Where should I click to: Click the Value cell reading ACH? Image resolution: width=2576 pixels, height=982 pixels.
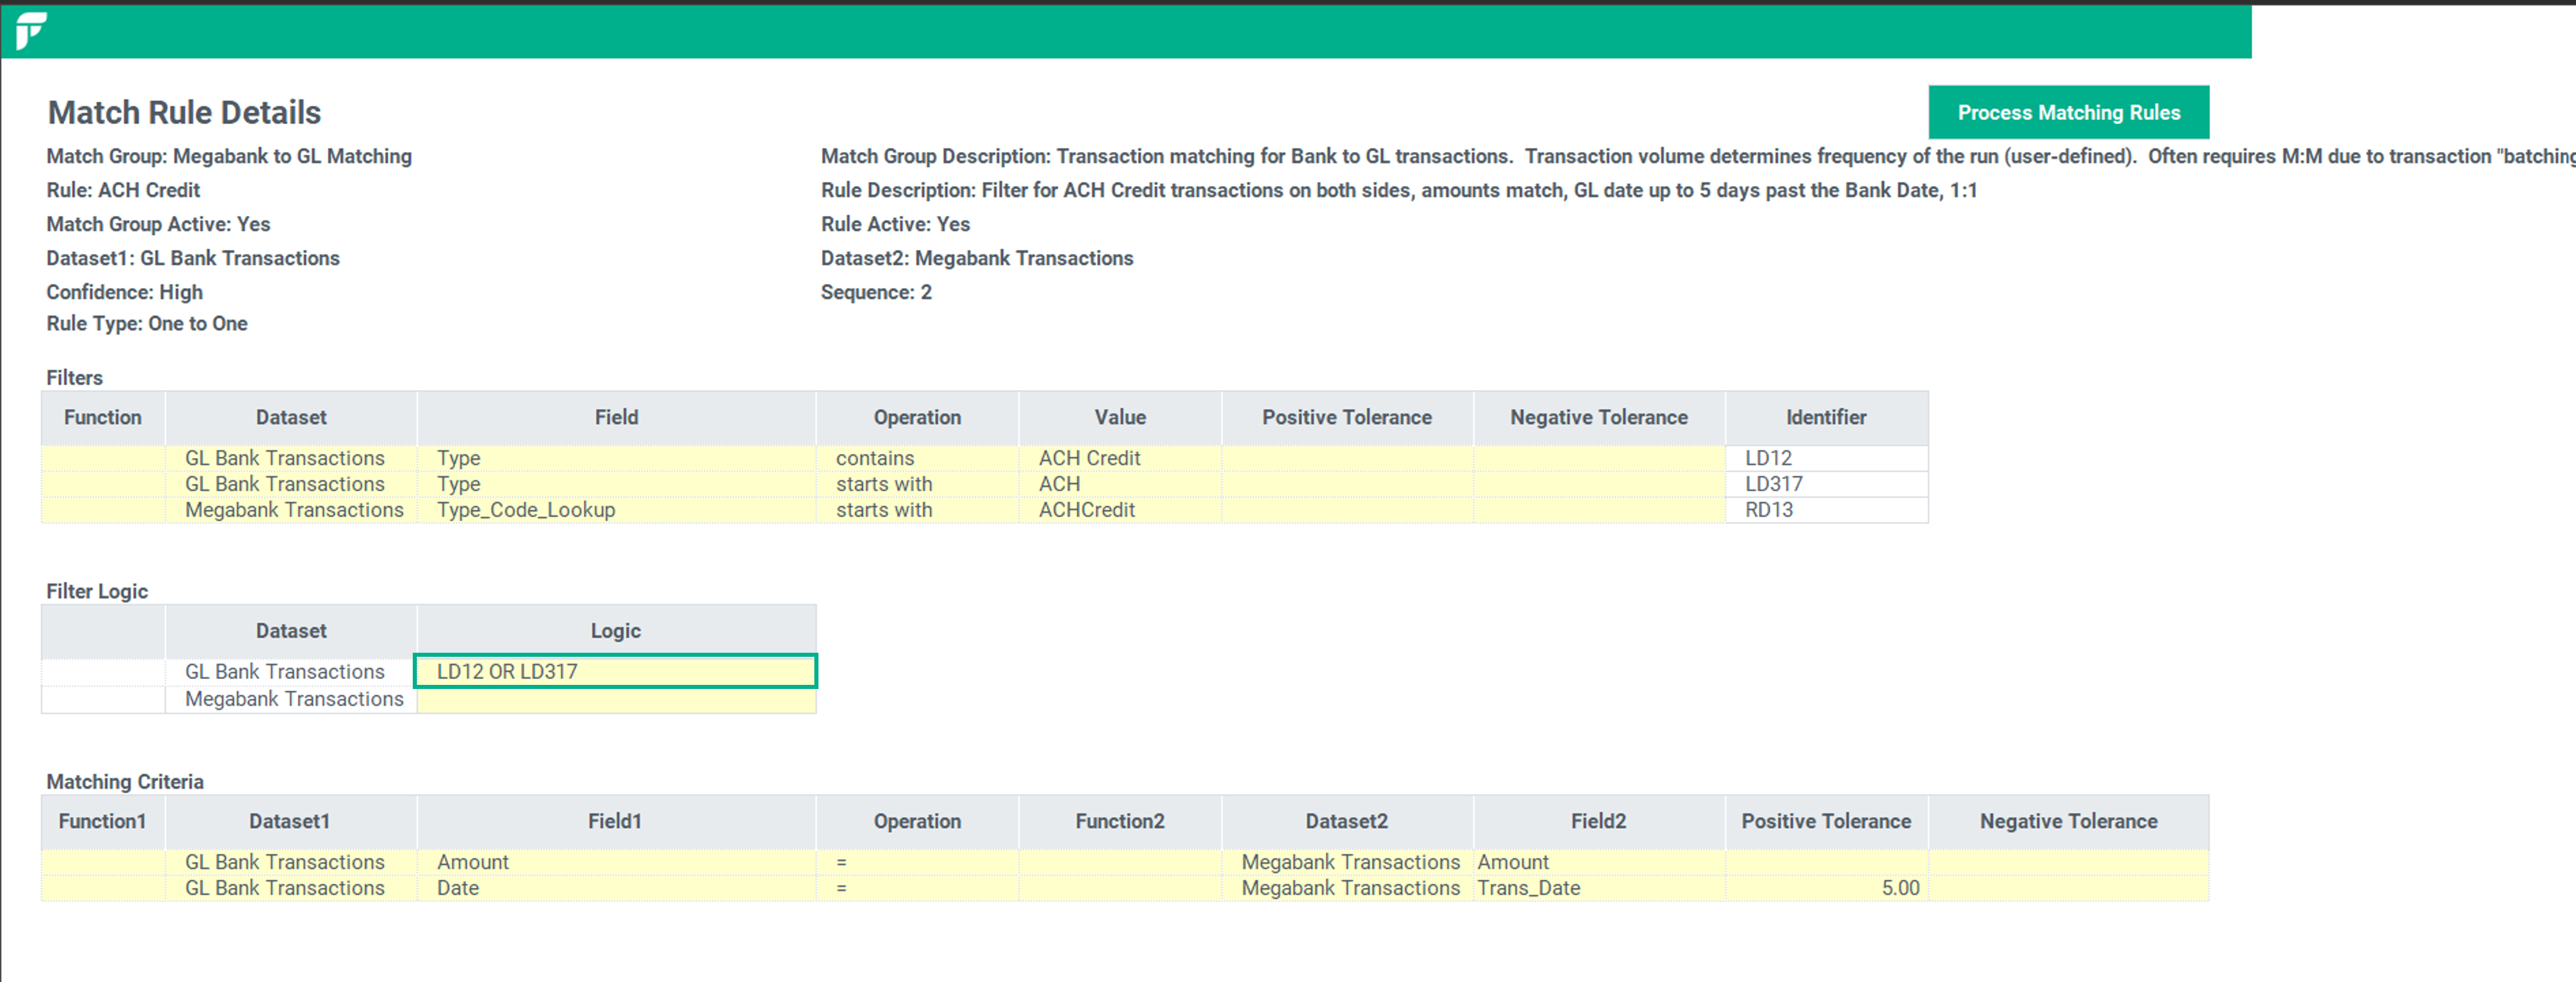[1119, 484]
